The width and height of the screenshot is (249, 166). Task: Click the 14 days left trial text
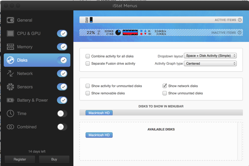pyautogui.click(x=37, y=151)
